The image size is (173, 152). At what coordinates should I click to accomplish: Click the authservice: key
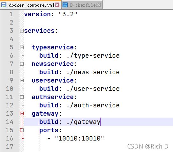(54, 97)
